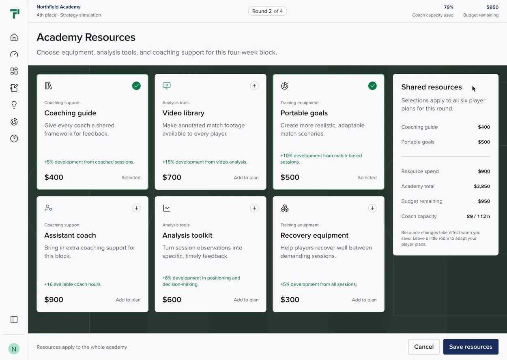Click the "Selected" label on Portable goals card
Screen dimensions: 507x360
[367, 177]
